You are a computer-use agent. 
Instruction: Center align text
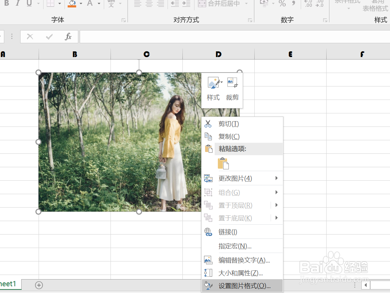click(x=149, y=3)
